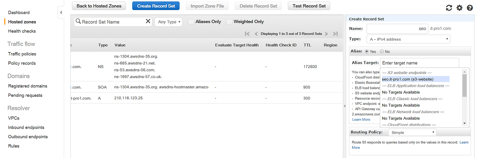Open the settings gear icon

click(x=459, y=8)
